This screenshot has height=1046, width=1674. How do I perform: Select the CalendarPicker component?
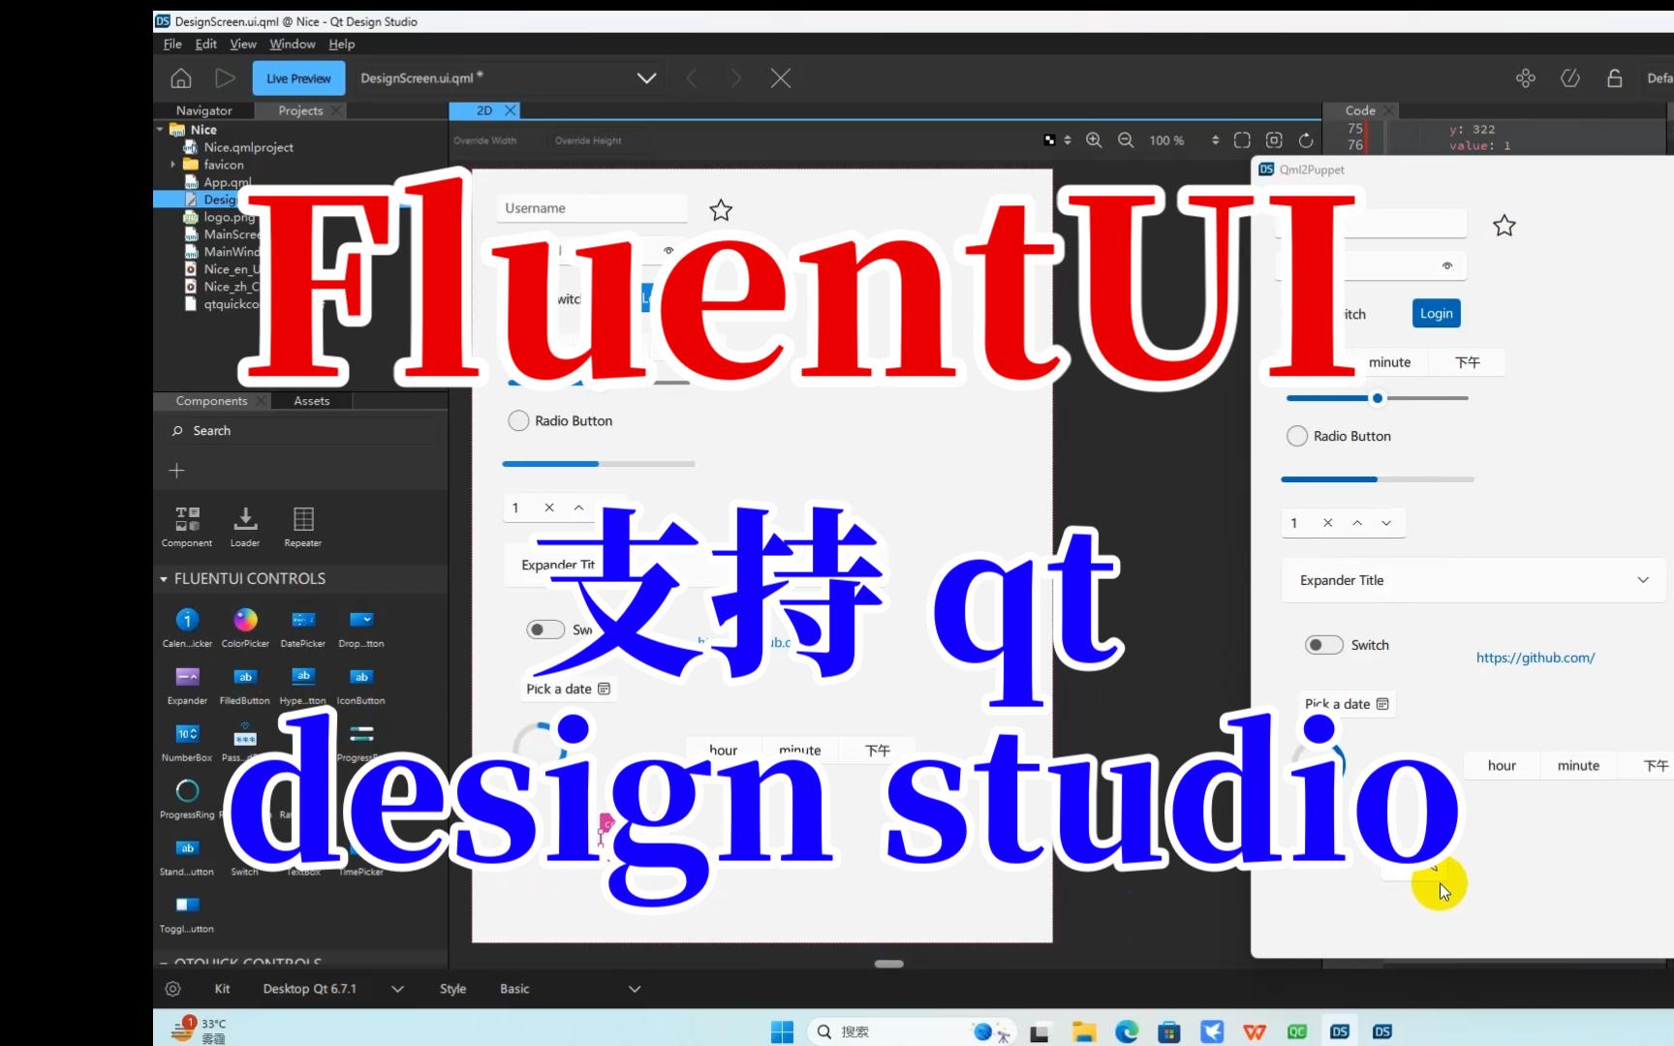(187, 628)
